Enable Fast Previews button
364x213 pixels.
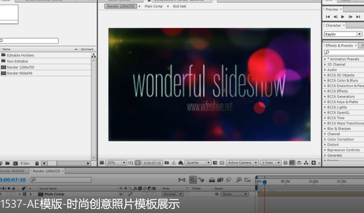pos(292,163)
